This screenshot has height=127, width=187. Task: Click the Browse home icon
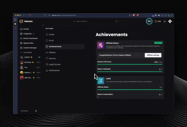21,29
